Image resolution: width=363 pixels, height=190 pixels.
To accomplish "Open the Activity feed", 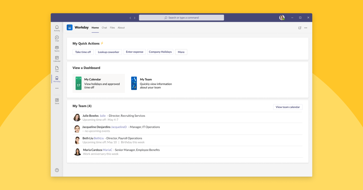I will pyautogui.click(x=57, y=28).
